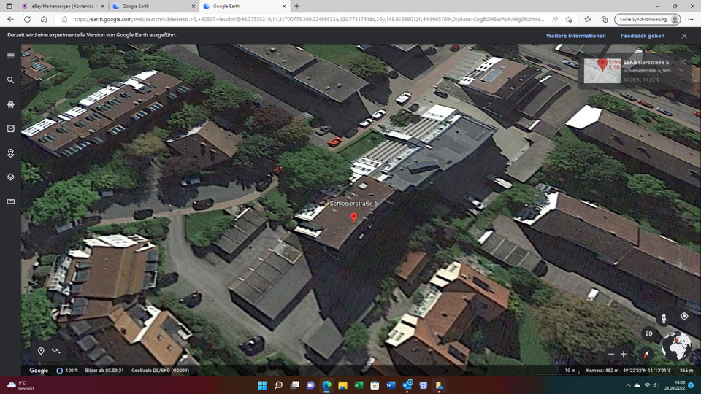Screen dimensions: 701x394
Task: Open Windows Start menu in taskbar
Action: coord(263,385)
